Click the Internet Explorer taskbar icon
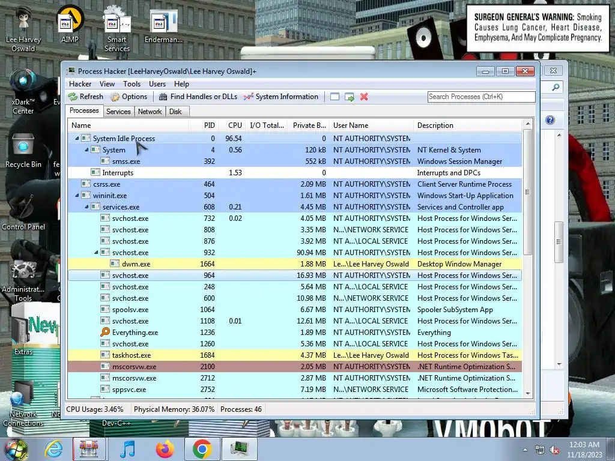The image size is (615, 461). [53, 449]
